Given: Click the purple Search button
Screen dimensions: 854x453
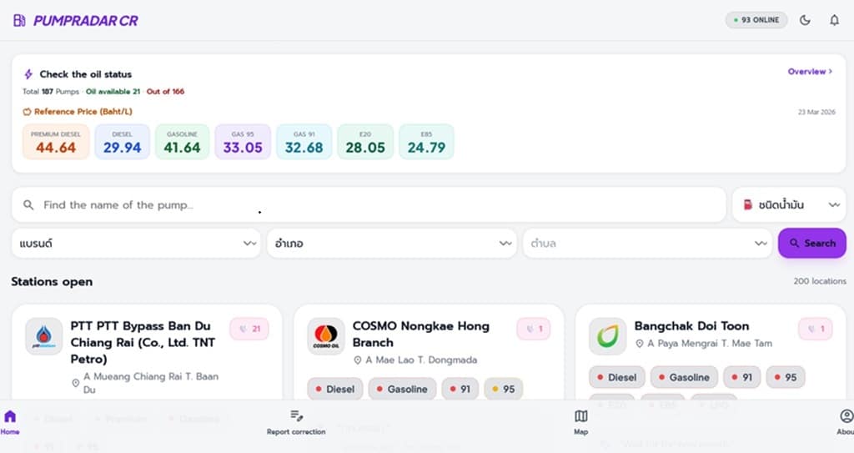Looking at the screenshot, I should (x=812, y=243).
